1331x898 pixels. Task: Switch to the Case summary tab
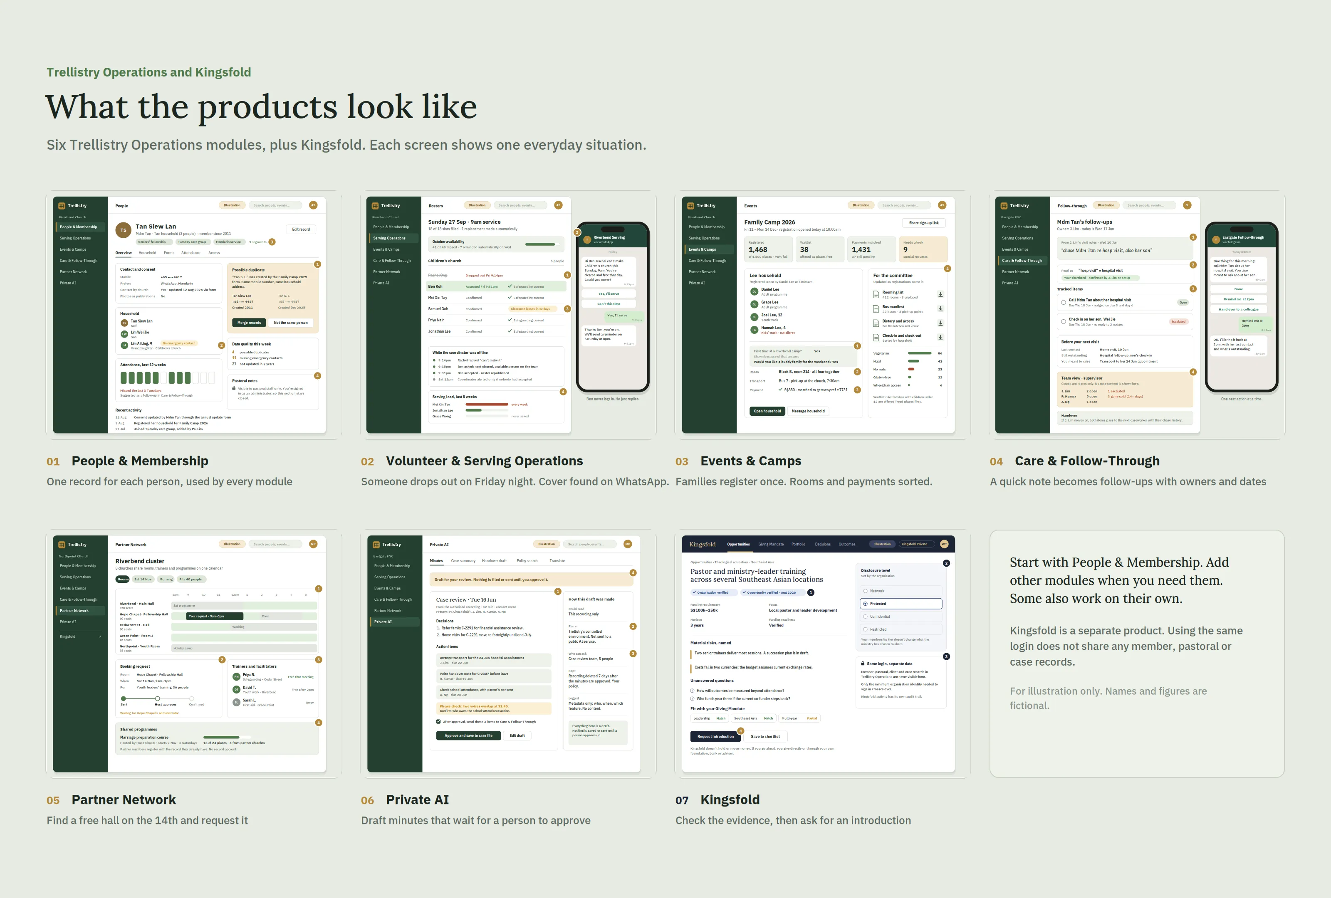pyautogui.click(x=463, y=561)
